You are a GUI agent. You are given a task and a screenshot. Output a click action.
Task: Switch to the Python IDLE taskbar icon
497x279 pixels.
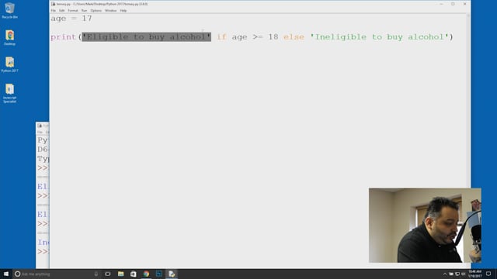172,274
